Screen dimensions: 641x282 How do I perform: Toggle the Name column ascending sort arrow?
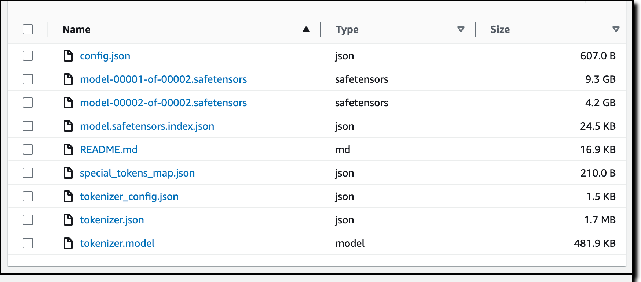click(x=306, y=30)
